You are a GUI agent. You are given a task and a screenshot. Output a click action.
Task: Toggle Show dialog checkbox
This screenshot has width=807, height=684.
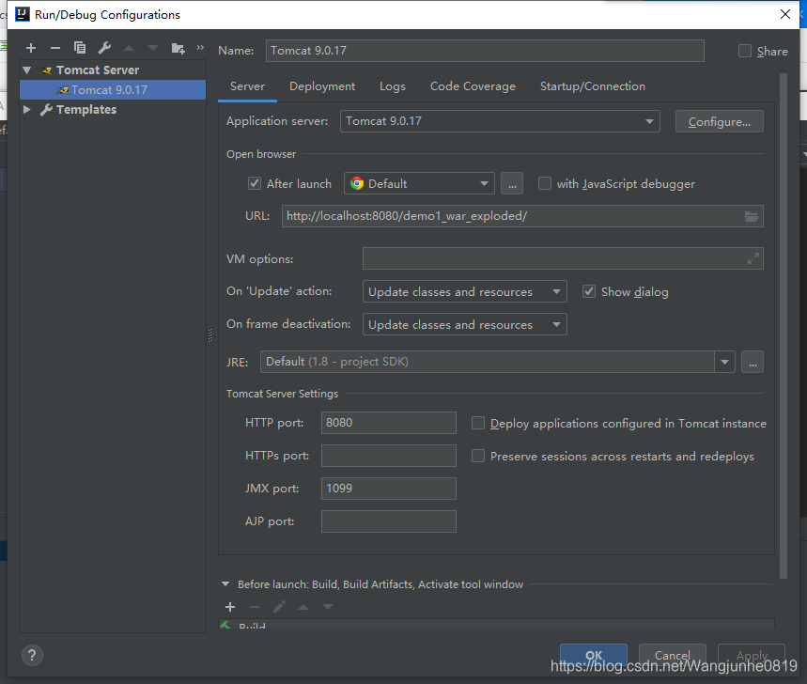tap(589, 291)
